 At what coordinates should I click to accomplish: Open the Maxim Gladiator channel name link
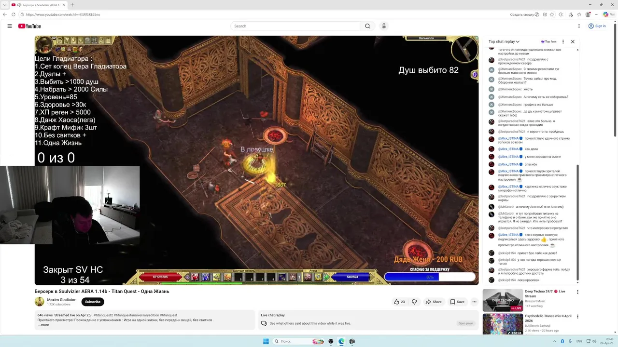point(61,299)
